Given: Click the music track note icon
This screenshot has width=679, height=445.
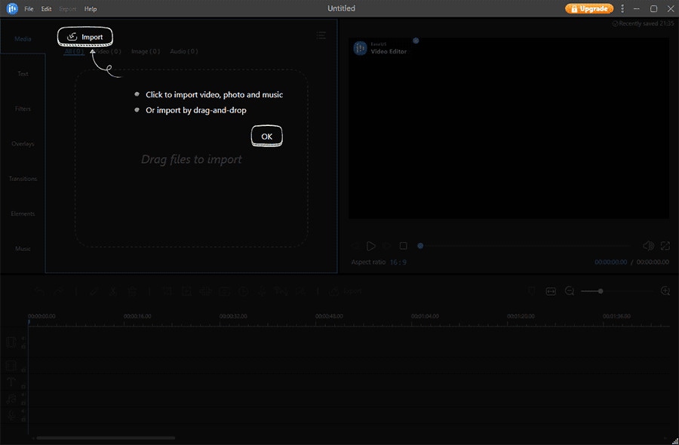Looking at the screenshot, I should (11, 399).
